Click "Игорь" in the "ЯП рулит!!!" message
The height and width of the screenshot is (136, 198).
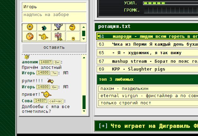(29, 73)
